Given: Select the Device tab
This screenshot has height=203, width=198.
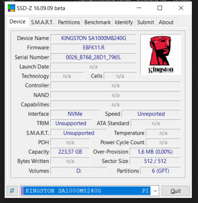Looking at the screenshot, I should pyautogui.click(x=18, y=22).
